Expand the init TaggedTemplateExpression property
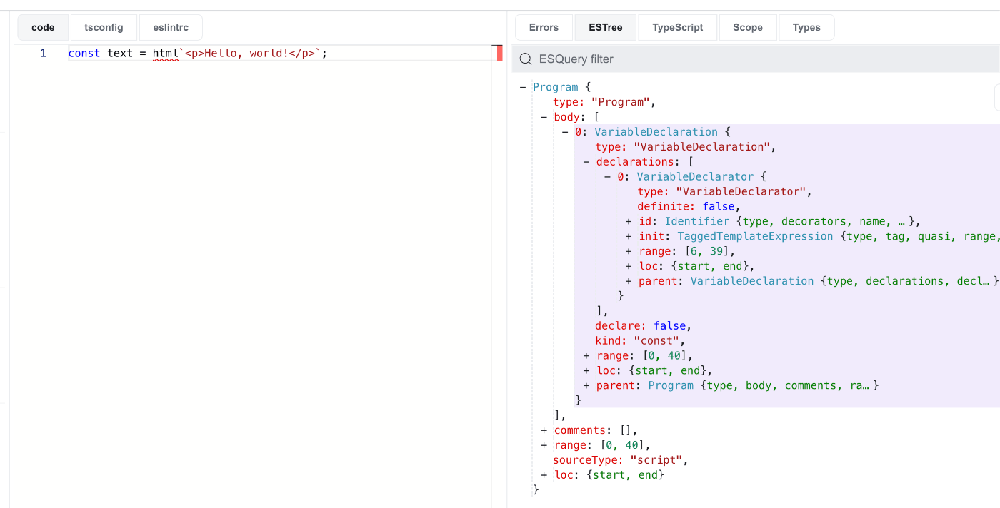The image size is (1000, 508). pyautogui.click(x=627, y=235)
